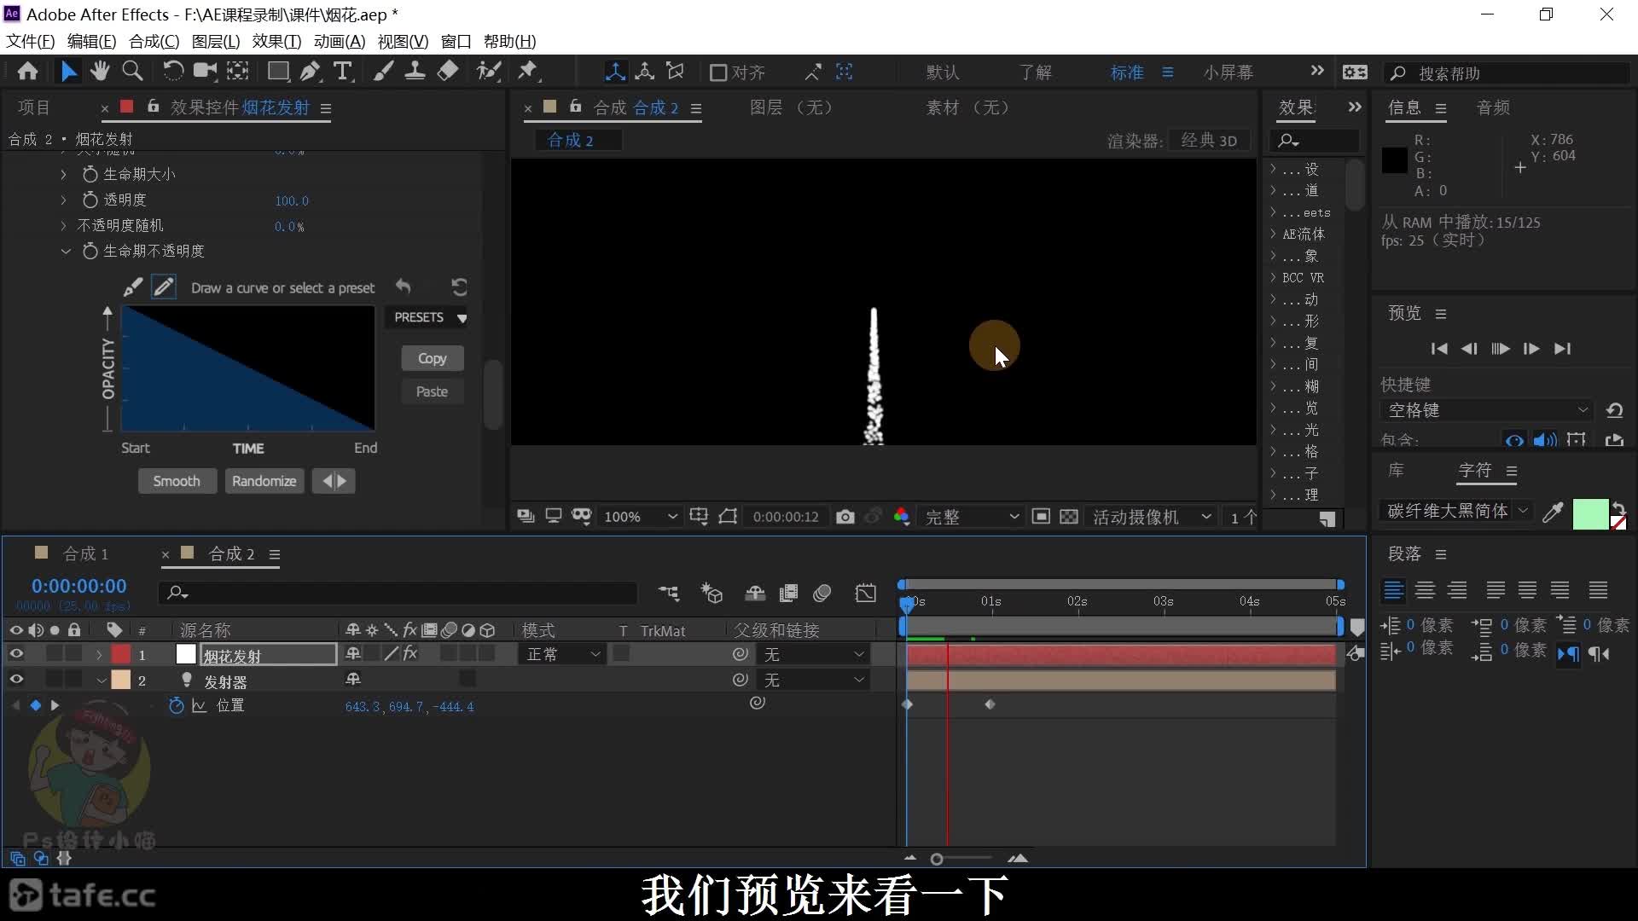Toggle stopwatch for 生命期大小
Viewport: 1638px width, 921px height.
click(90, 174)
